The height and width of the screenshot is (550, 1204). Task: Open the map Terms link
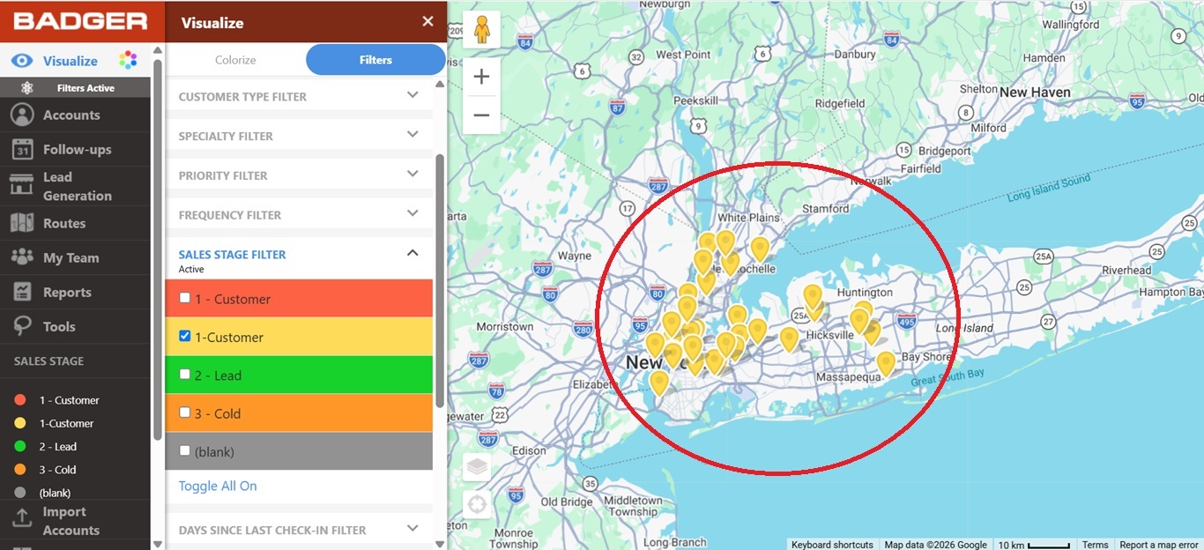pos(1096,545)
